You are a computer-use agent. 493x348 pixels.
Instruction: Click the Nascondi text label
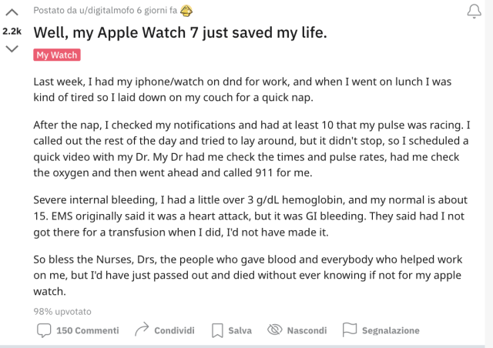pyautogui.click(x=307, y=330)
